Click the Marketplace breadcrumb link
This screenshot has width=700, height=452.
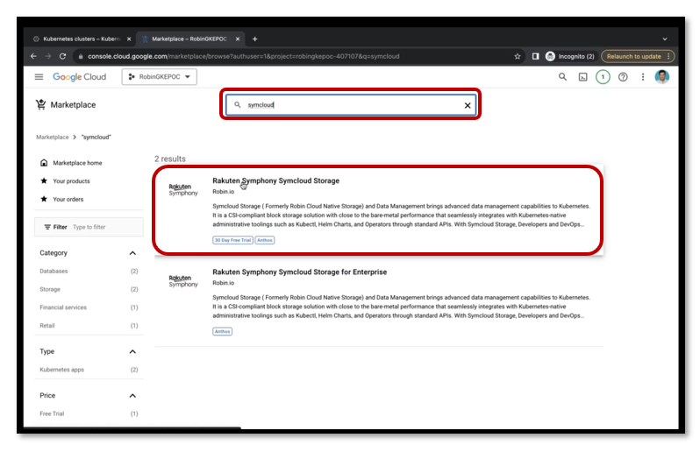[x=53, y=137]
